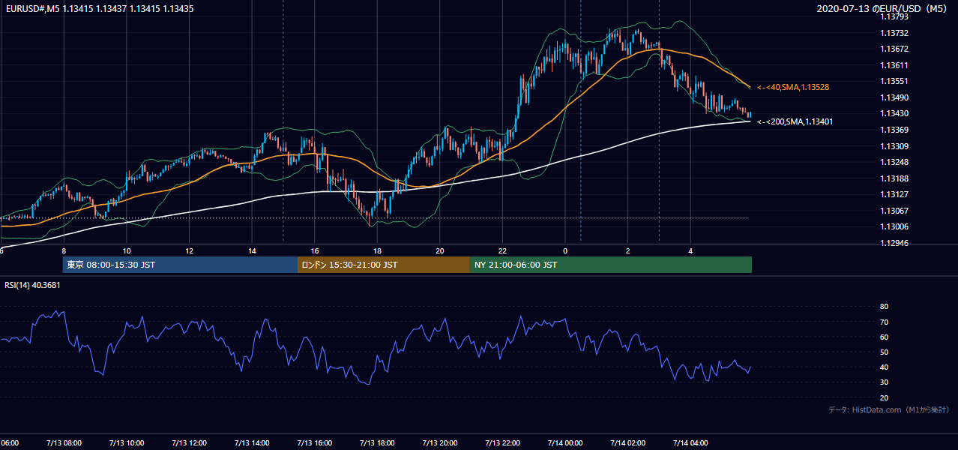Image resolution: width=958 pixels, height=450 pixels.
Task: Click hour label 18 below the price chart
Action: [378, 251]
